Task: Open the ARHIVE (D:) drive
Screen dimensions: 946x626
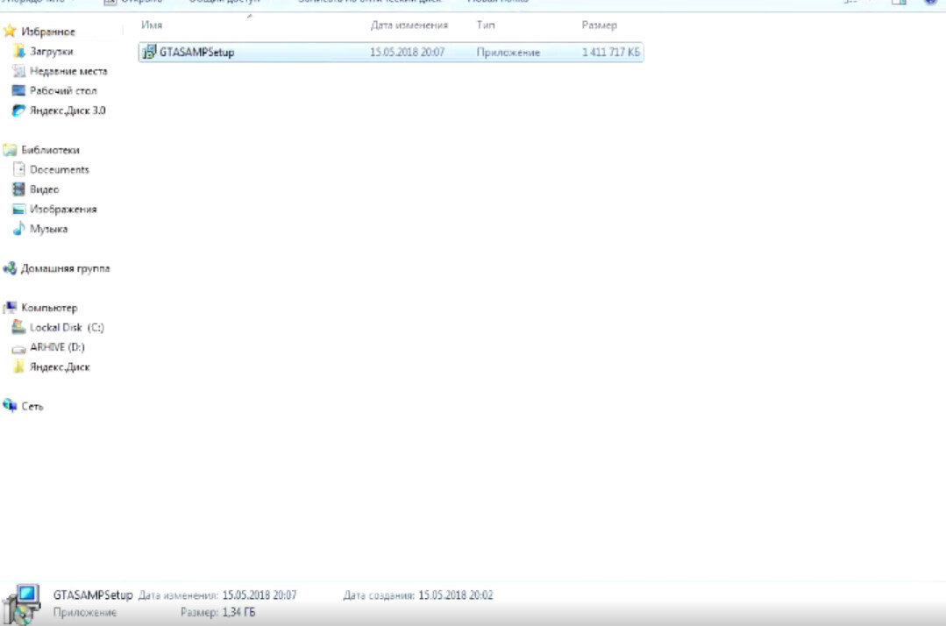Action: tap(57, 347)
